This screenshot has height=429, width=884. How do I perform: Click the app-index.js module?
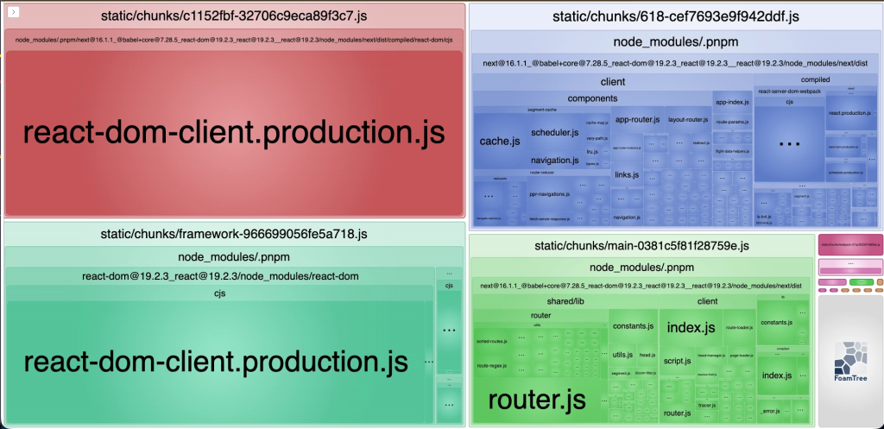732,102
